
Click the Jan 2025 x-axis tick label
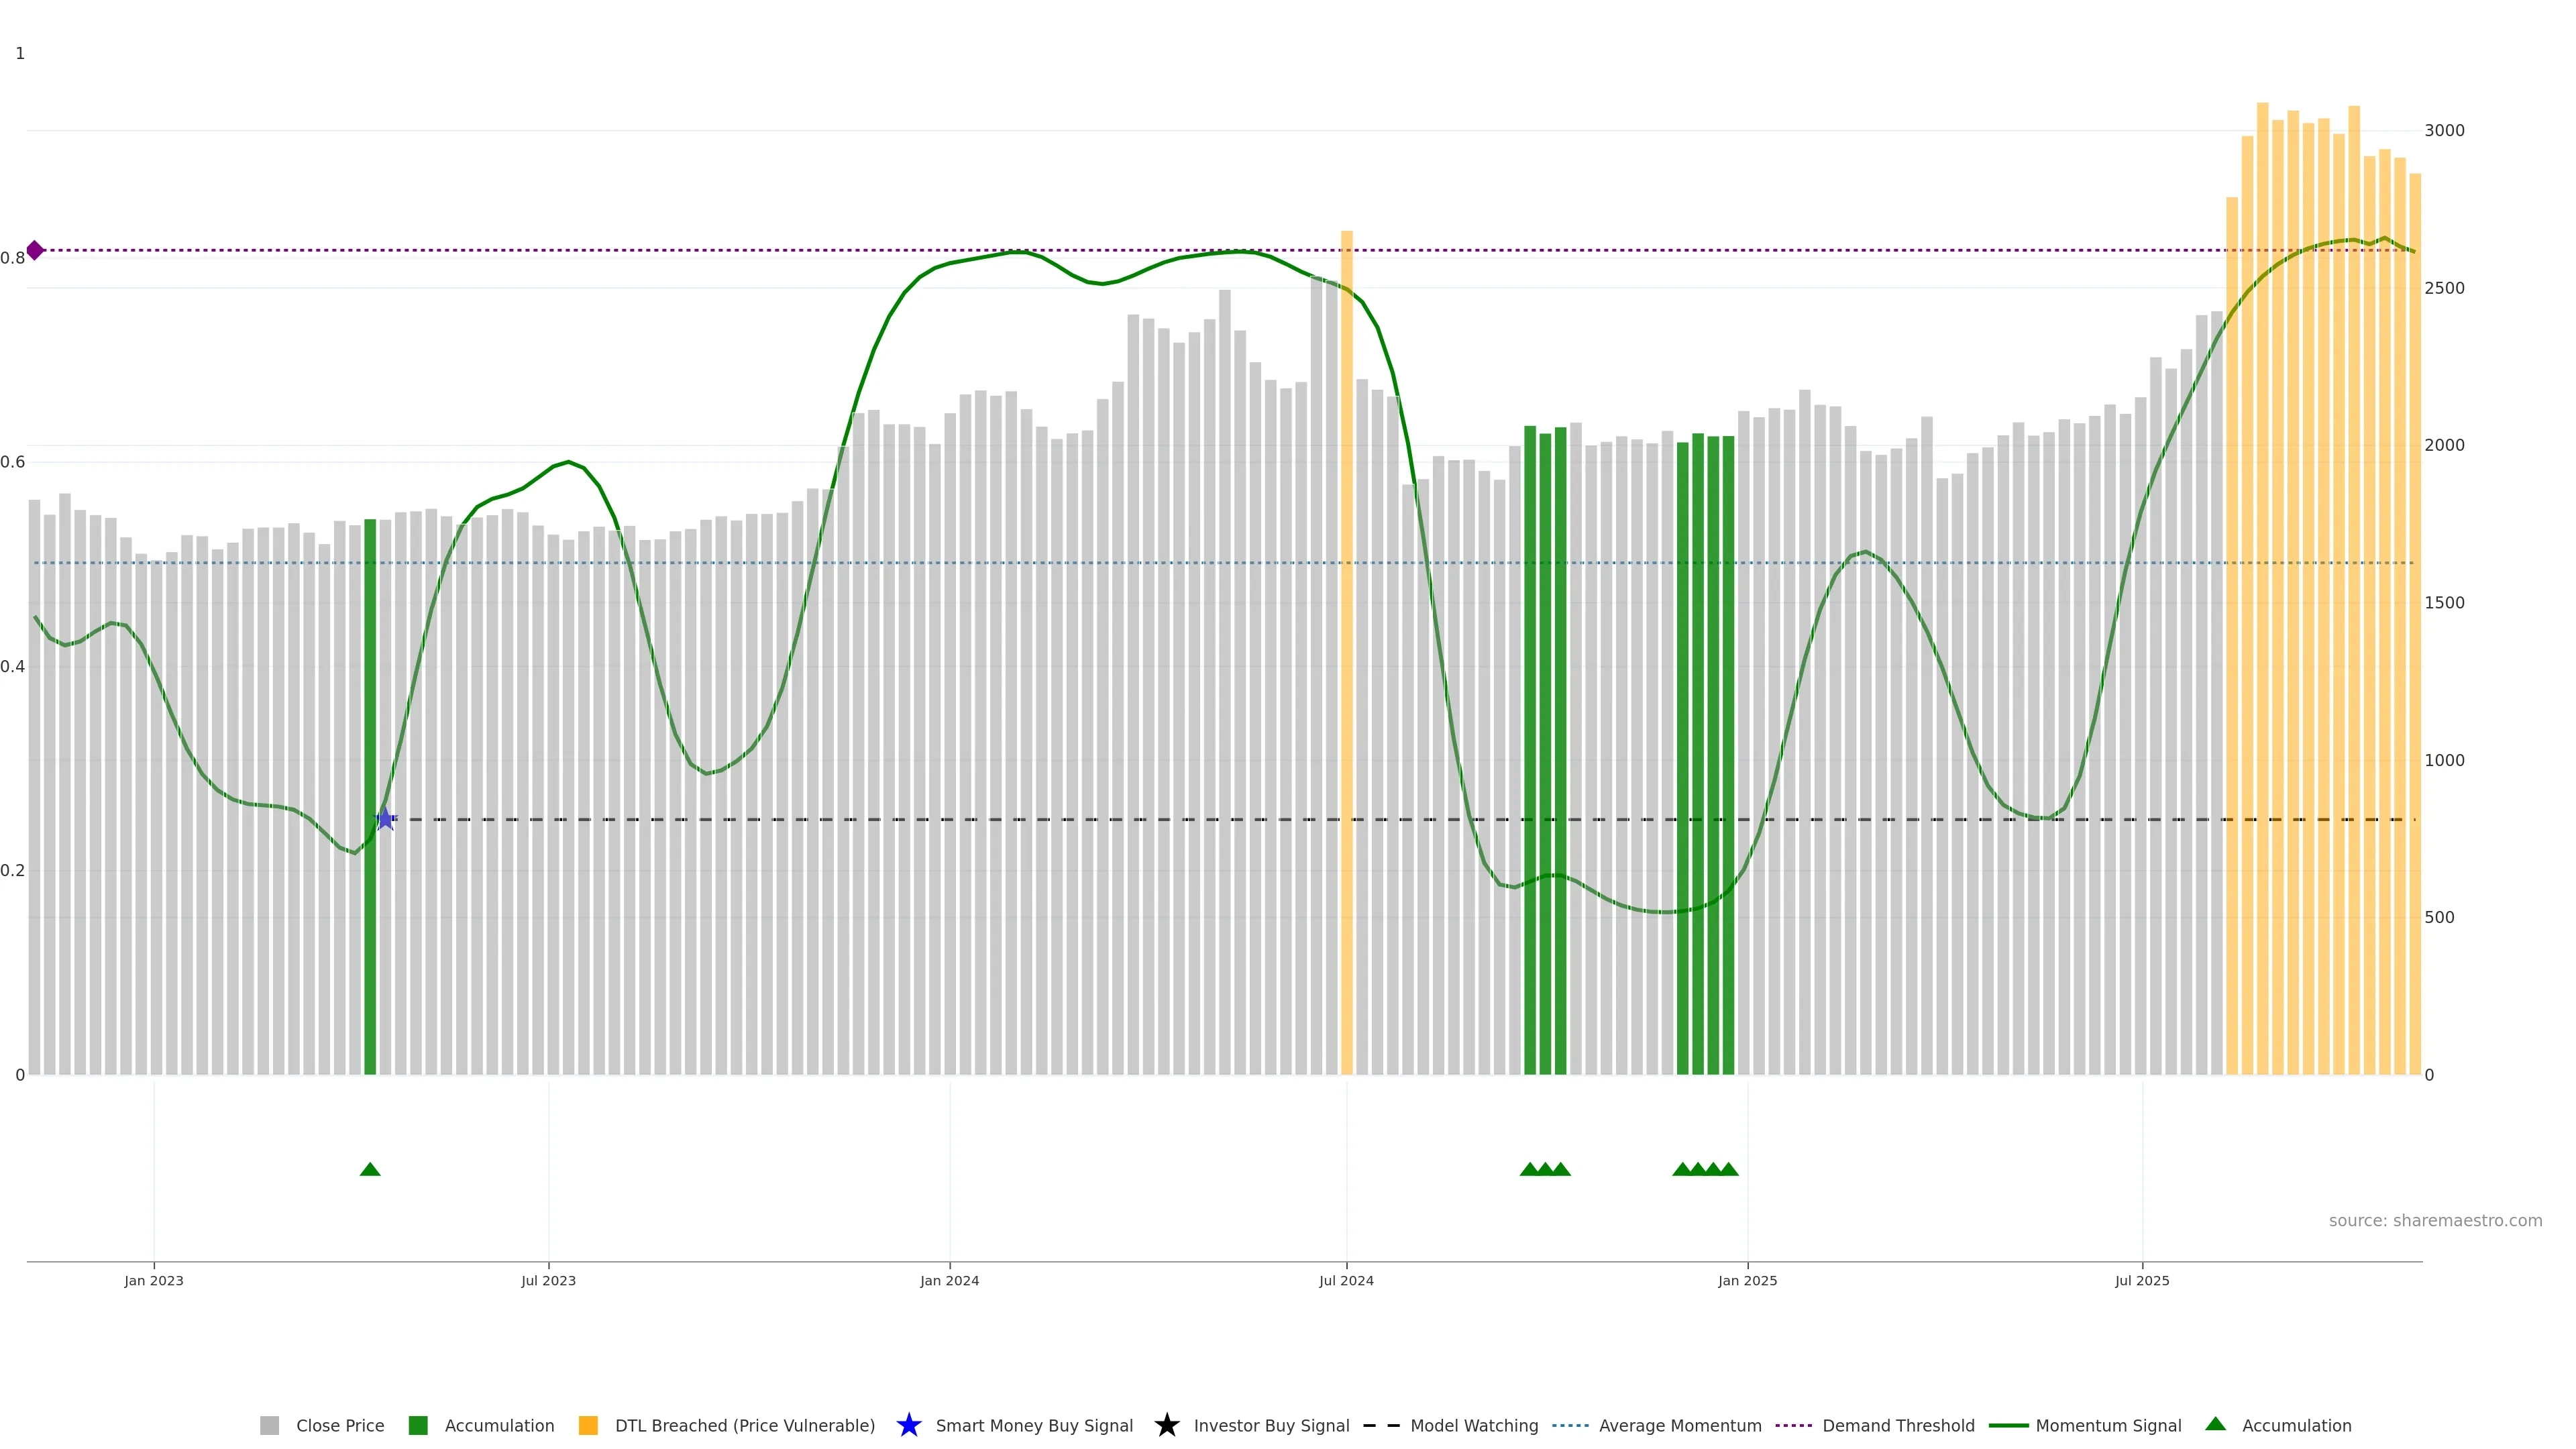[x=1747, y=1280]
